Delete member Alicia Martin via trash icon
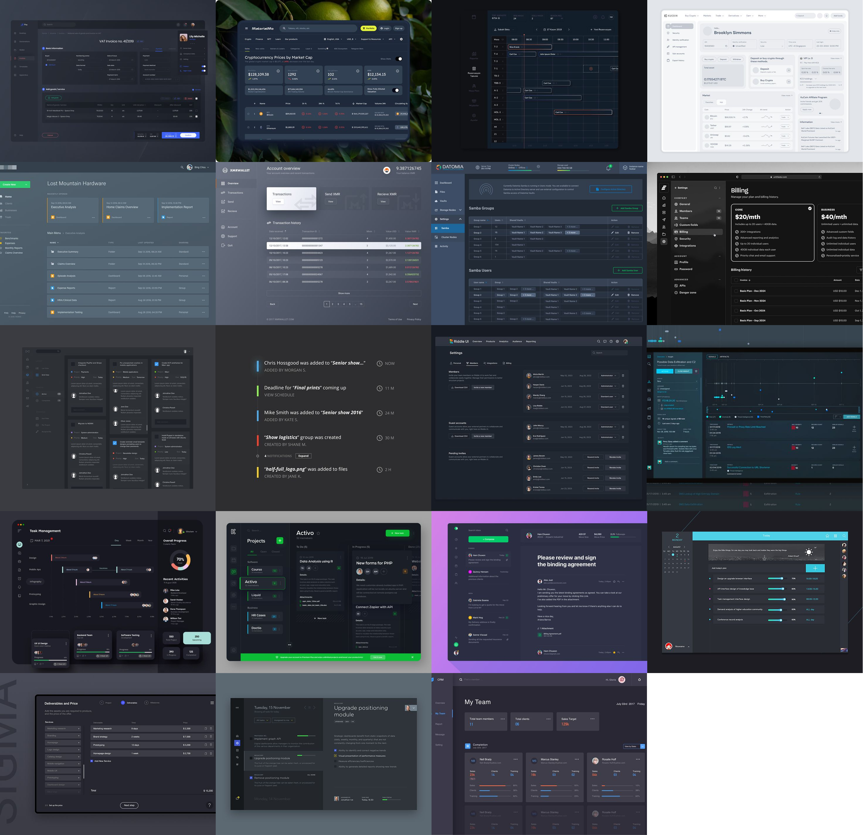The height and width of the screenshot is (835, 863). click(x=623, y=376)
